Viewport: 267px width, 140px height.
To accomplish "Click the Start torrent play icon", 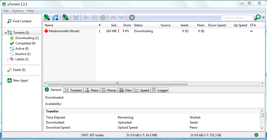I will (86, 18).
